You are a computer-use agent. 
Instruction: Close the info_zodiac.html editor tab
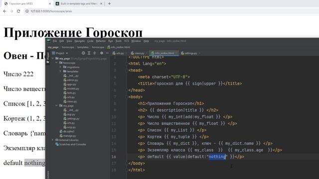(176, 53)
